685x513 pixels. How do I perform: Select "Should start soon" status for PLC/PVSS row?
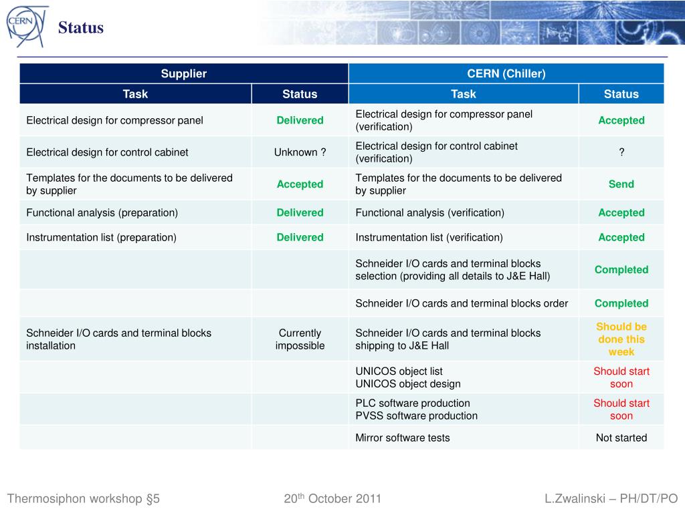point(621,409)
